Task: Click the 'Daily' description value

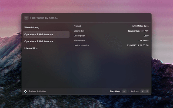Action: click(146, 36)
